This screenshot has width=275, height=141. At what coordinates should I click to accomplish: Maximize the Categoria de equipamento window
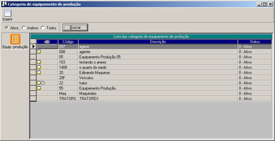(x=265, y=4)
